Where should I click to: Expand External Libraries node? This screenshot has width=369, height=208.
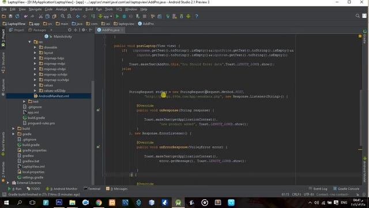(8, 183)
